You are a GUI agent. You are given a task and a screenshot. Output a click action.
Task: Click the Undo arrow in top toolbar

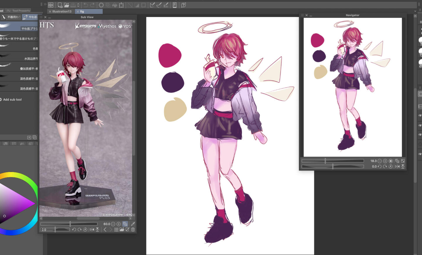tap(86, 5)
